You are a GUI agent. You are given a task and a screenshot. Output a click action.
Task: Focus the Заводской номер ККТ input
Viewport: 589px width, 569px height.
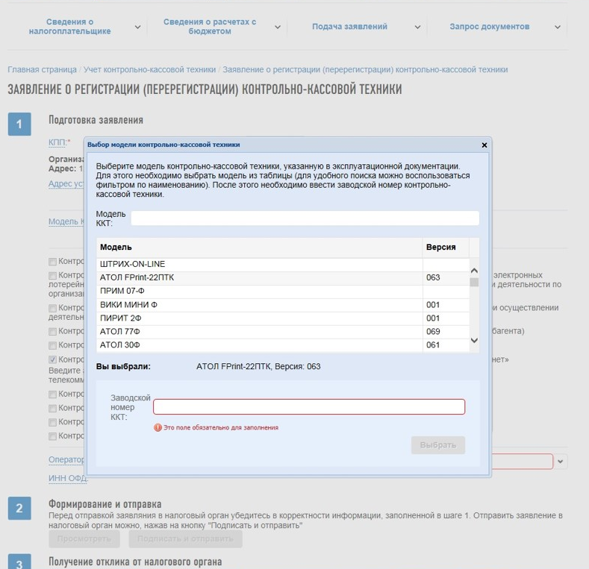[309, 407]
